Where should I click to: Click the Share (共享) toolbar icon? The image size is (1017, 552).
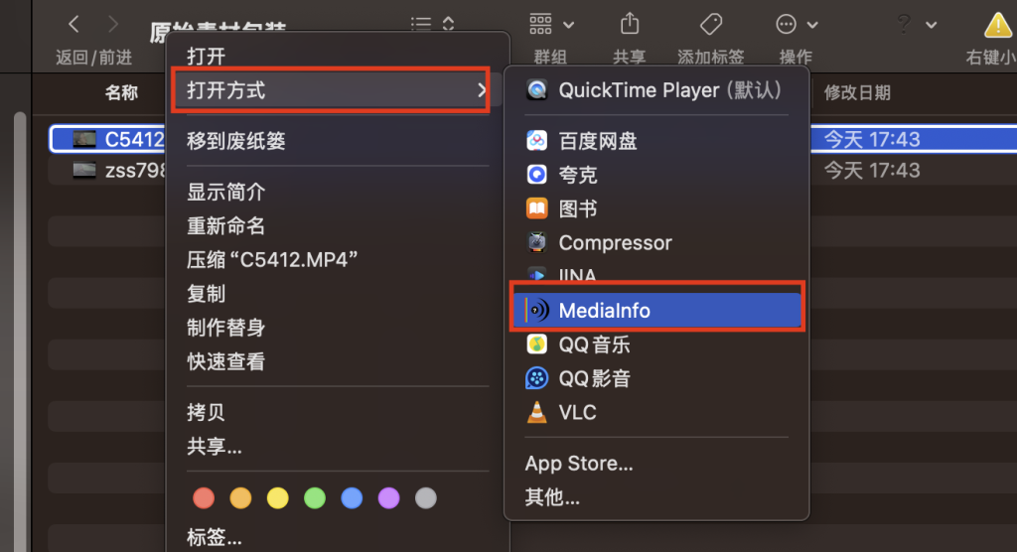(629, 24)
